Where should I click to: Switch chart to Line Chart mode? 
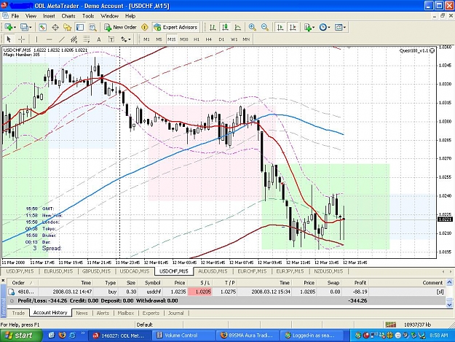pyautogui.click(x=237, y=27)
